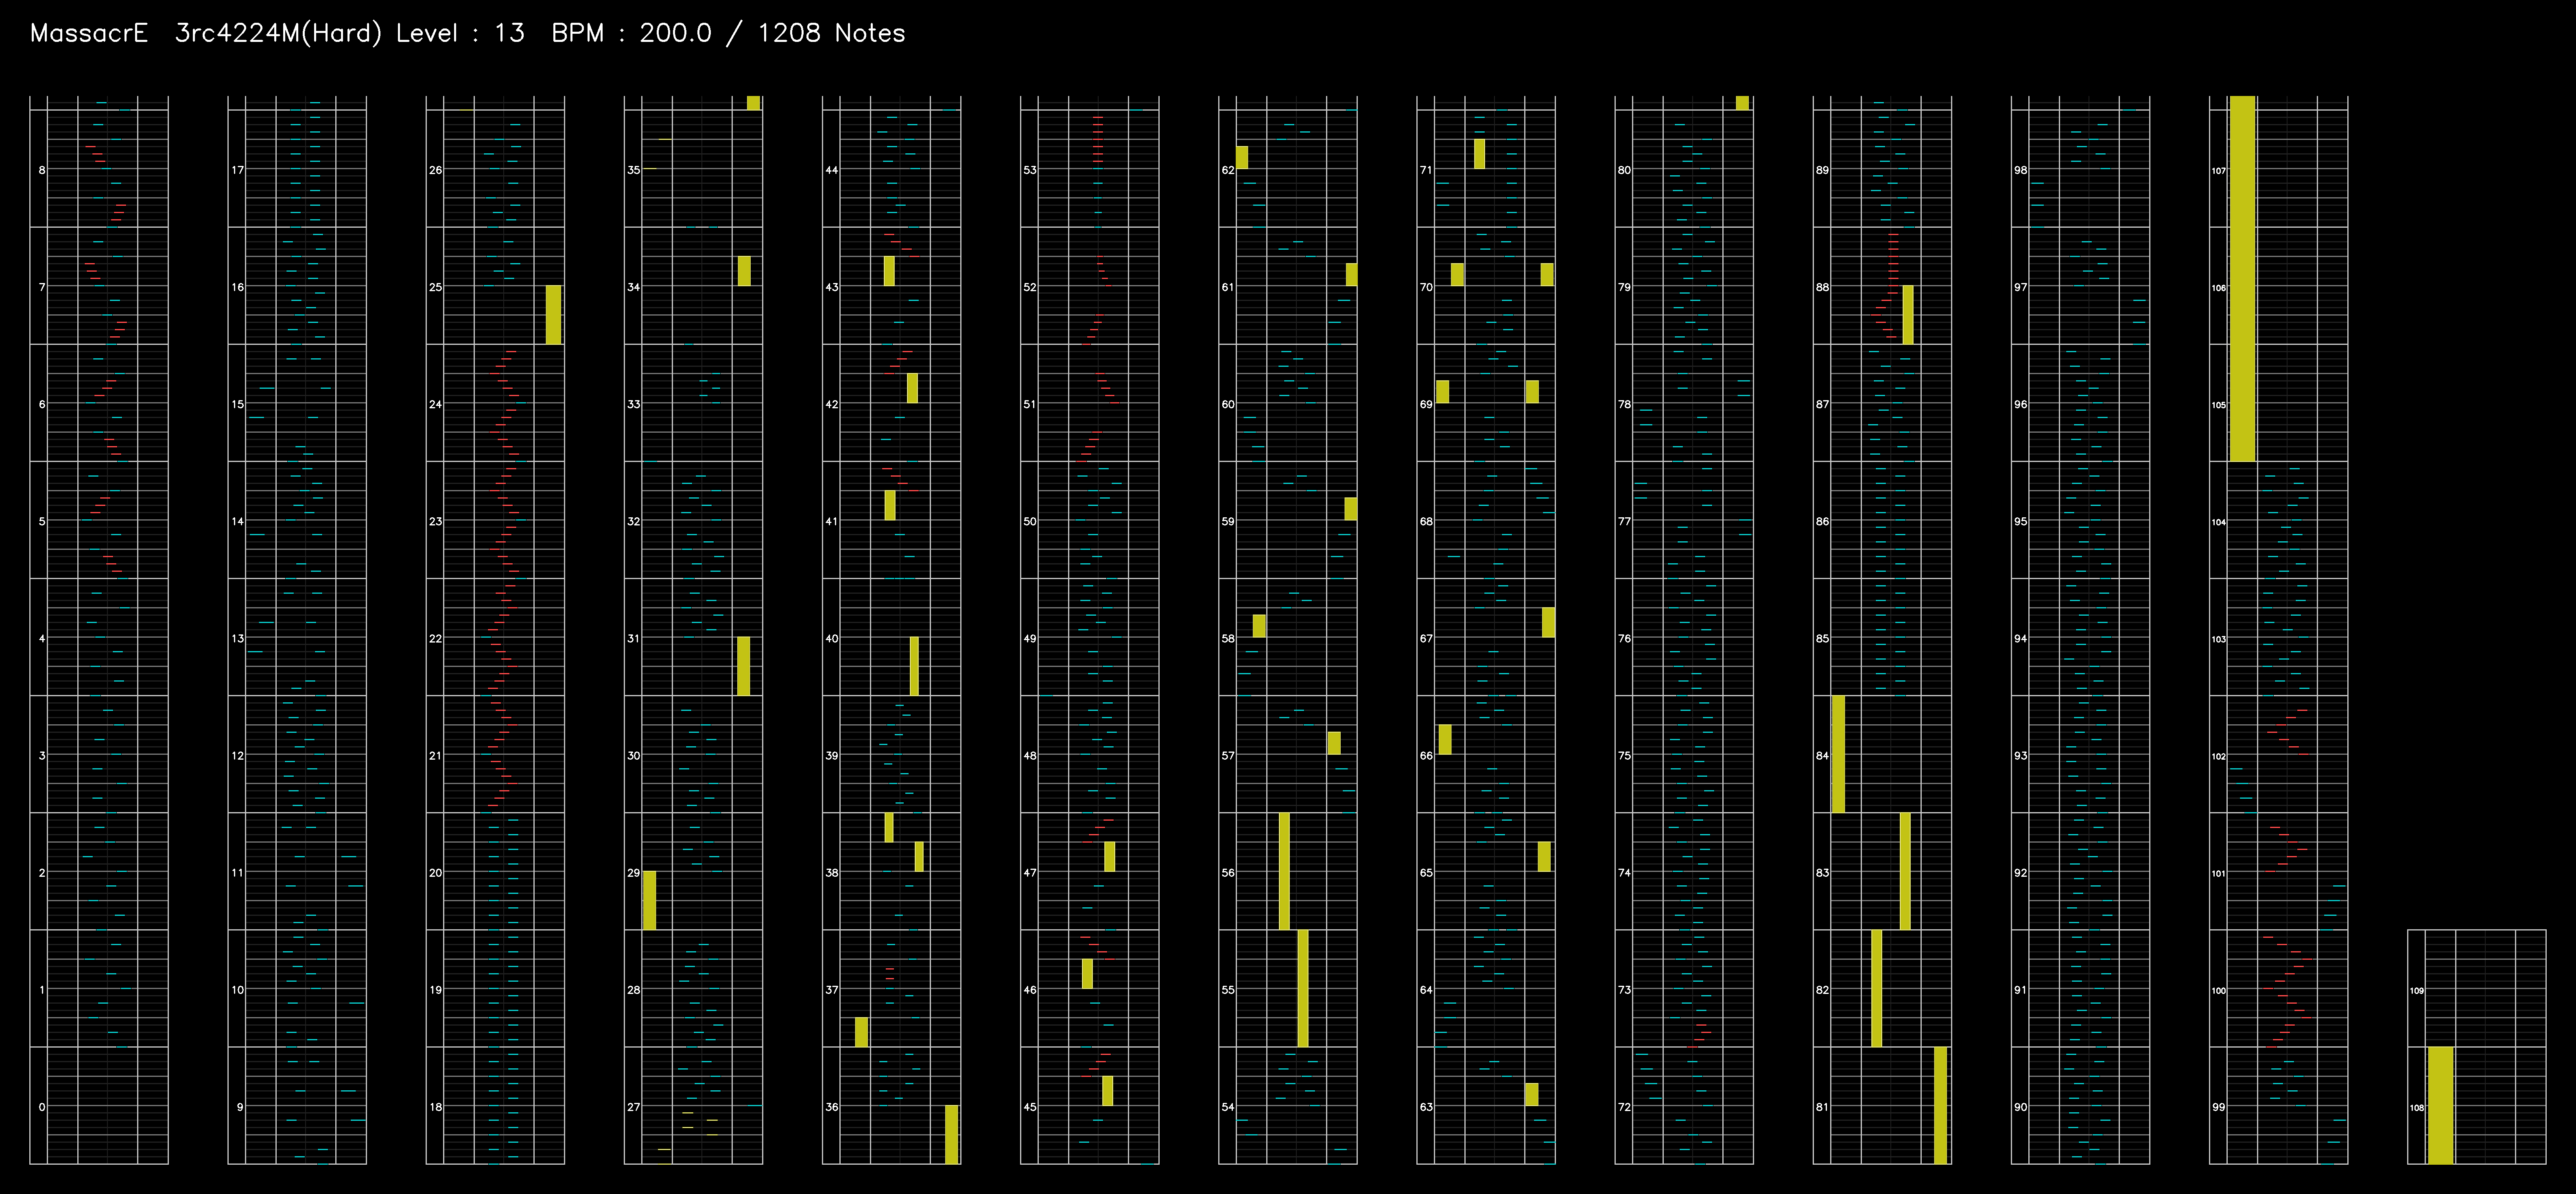The width and height of the screenshot is (2576, 1194).
Task: Click the yellow long note in measure 41
Action: (890, 505)
